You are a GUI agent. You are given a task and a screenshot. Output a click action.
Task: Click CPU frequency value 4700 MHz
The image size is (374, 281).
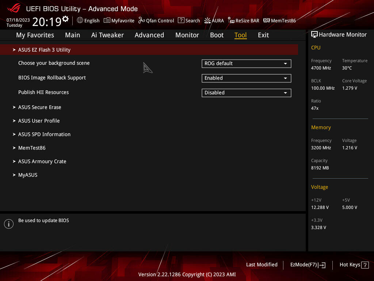(x=321, y=68)
